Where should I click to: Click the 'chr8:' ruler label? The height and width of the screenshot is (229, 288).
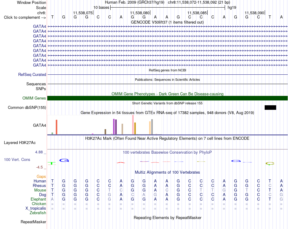click(x=42, y=13)
